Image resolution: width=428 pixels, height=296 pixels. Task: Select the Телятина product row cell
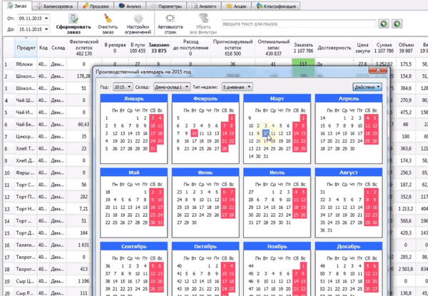point(25,245)
